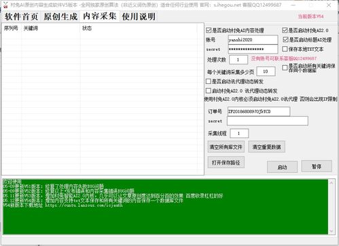The width and height of the screenshot is (339, 246).
Task: Open the 使用说明 tab
Action: 139,16
